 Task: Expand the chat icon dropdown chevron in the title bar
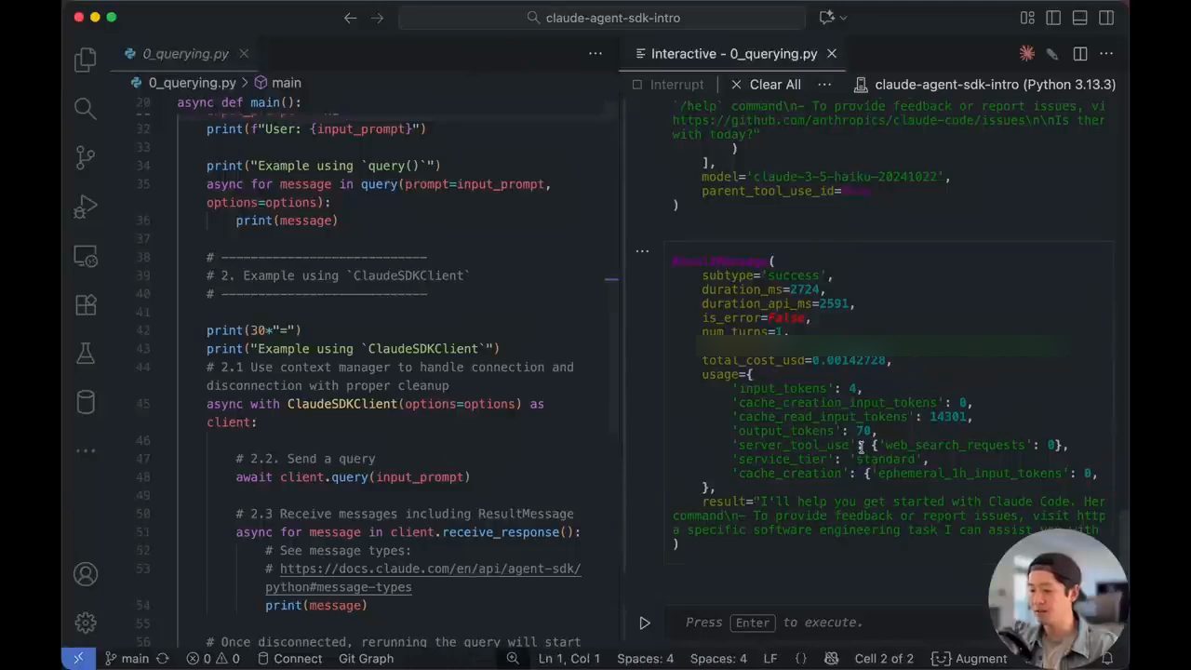tap(844, 18)
